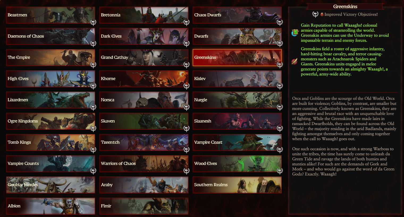
Task: Select the highlighted Greenskins banner
Action: 237,58
